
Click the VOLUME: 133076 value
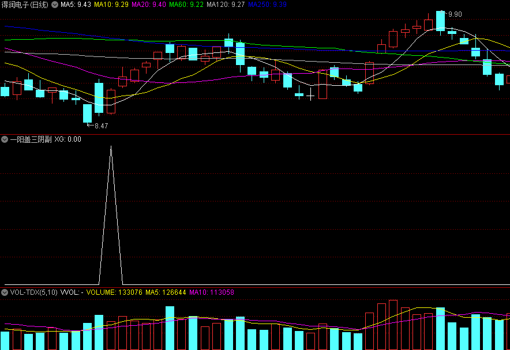tap(114, 292)
